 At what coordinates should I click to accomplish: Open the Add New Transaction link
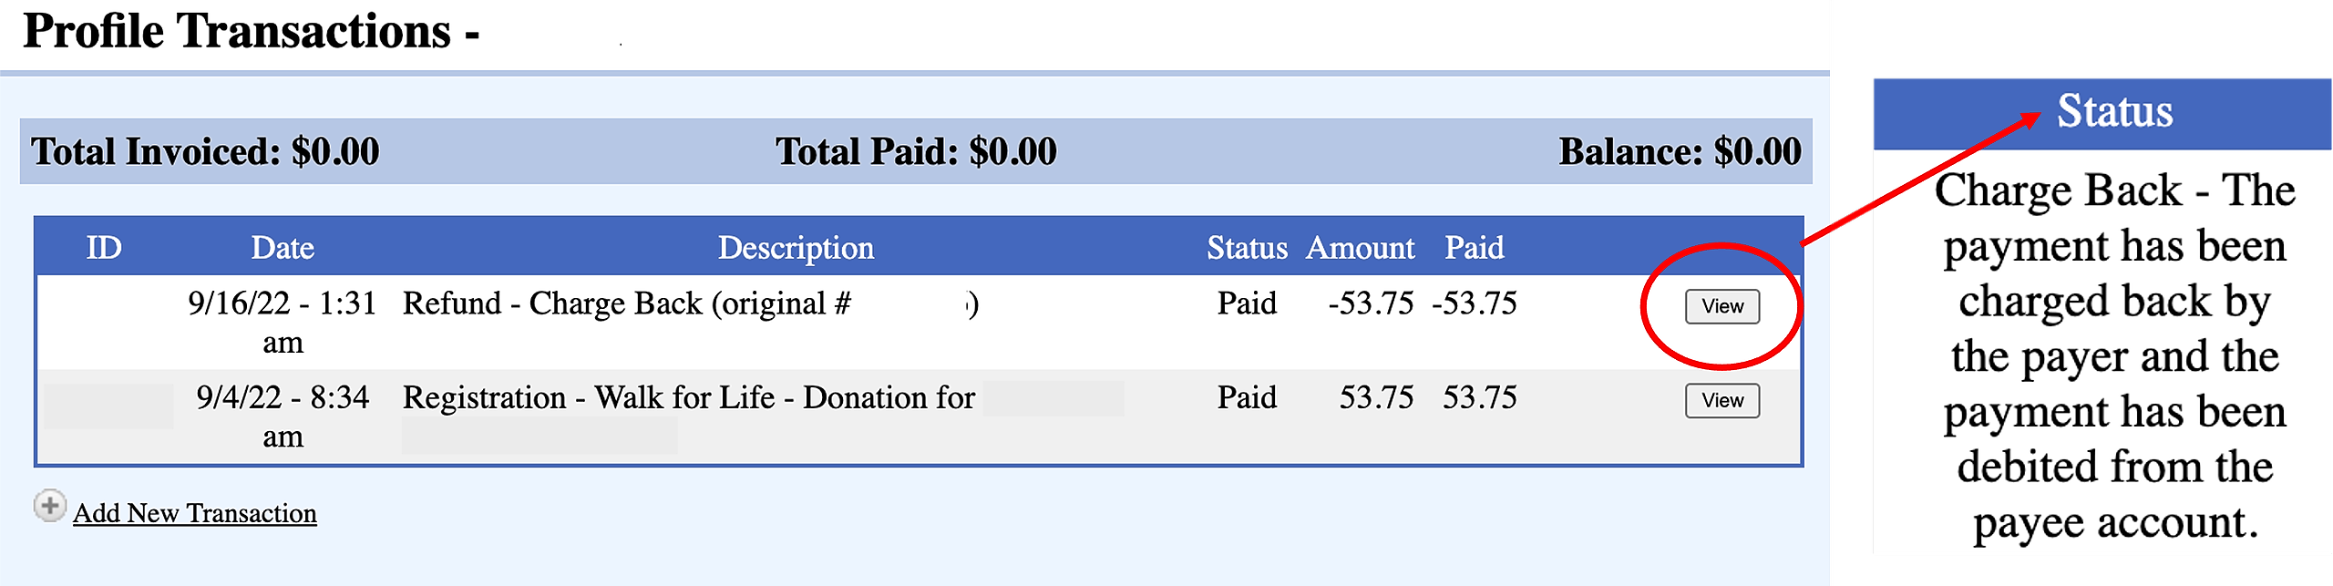coord(195,513)
